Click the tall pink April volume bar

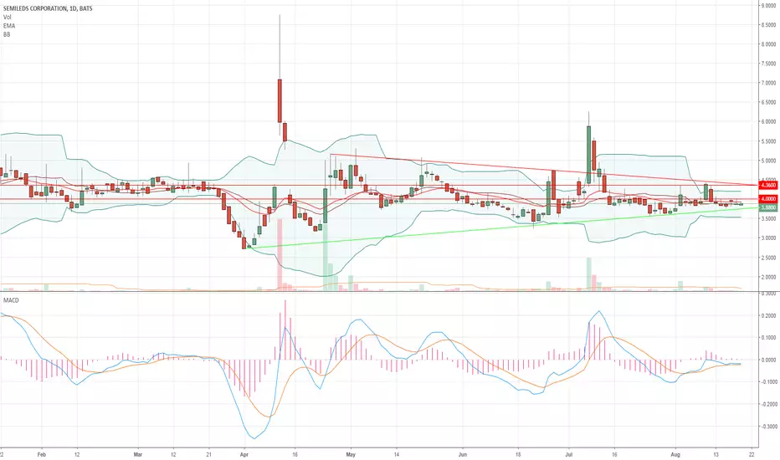pos(280,254)
